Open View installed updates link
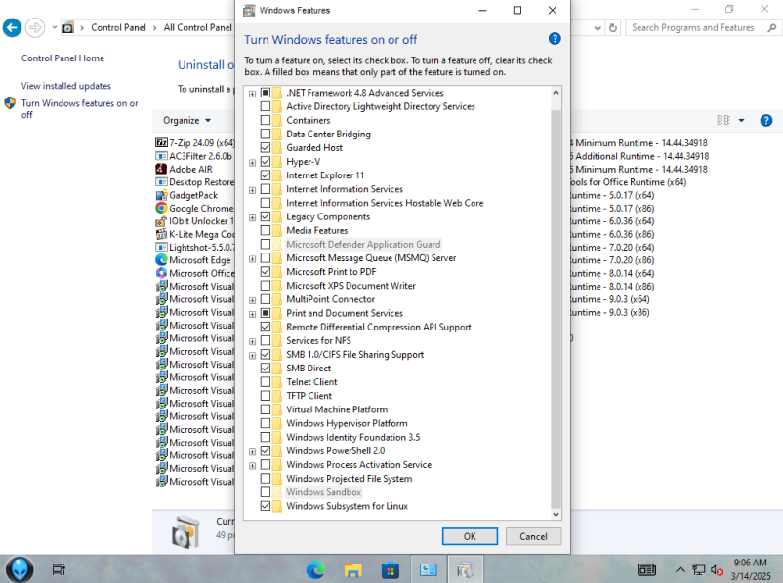The width and height of the screenshot is (783, 583). point(66,86)
